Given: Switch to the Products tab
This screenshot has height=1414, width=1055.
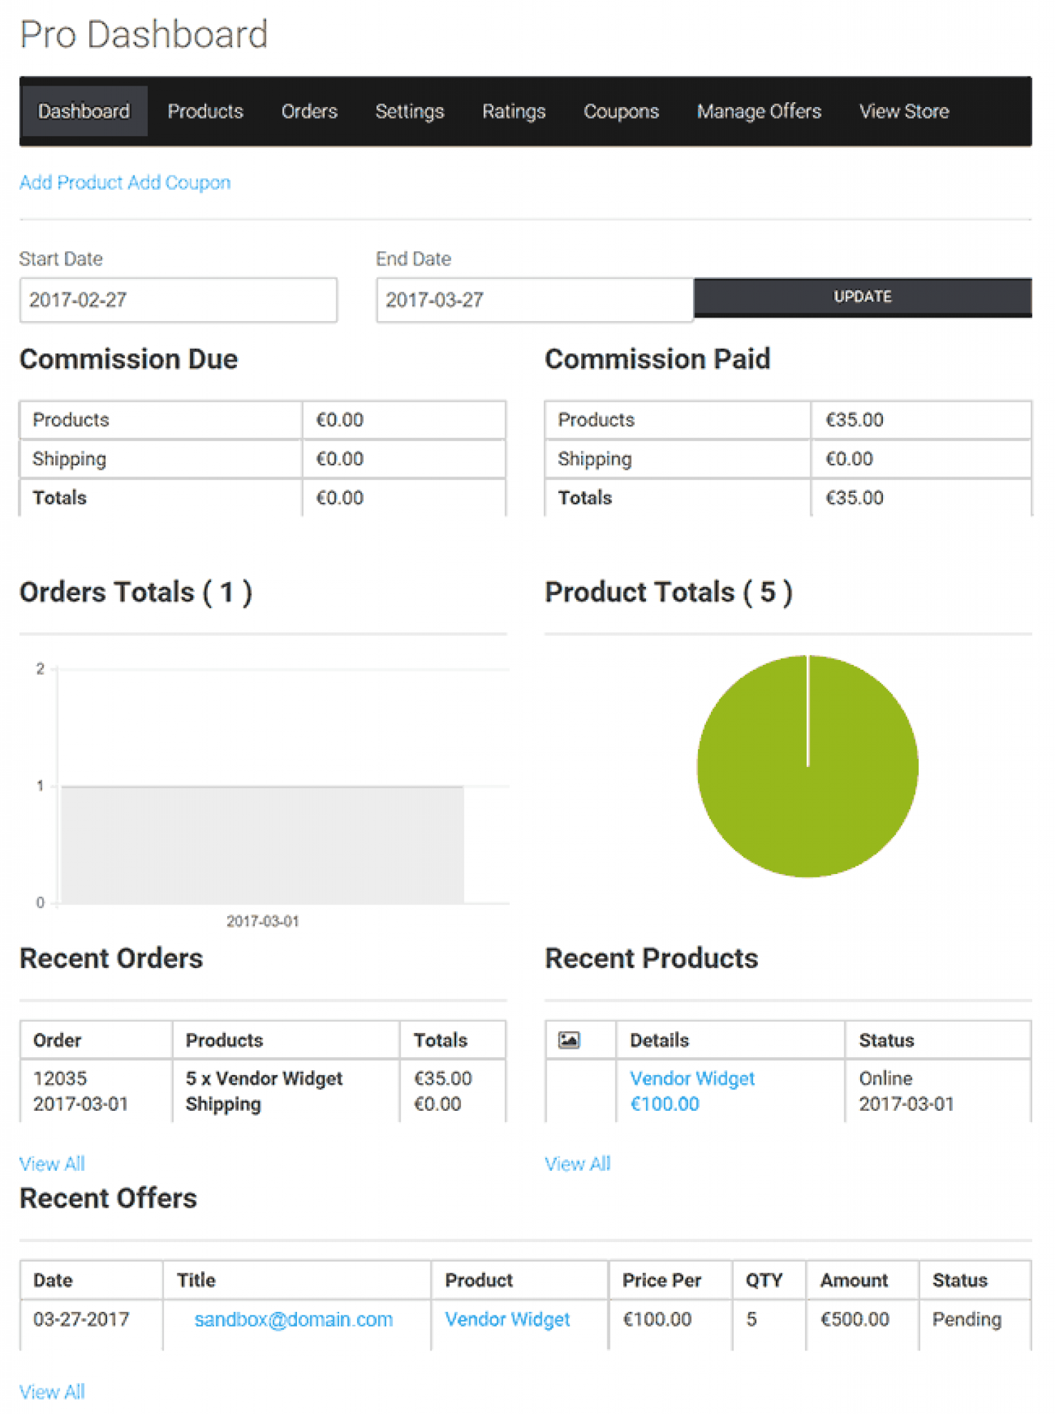Looking at the screenshot, I should click(205, 111).
